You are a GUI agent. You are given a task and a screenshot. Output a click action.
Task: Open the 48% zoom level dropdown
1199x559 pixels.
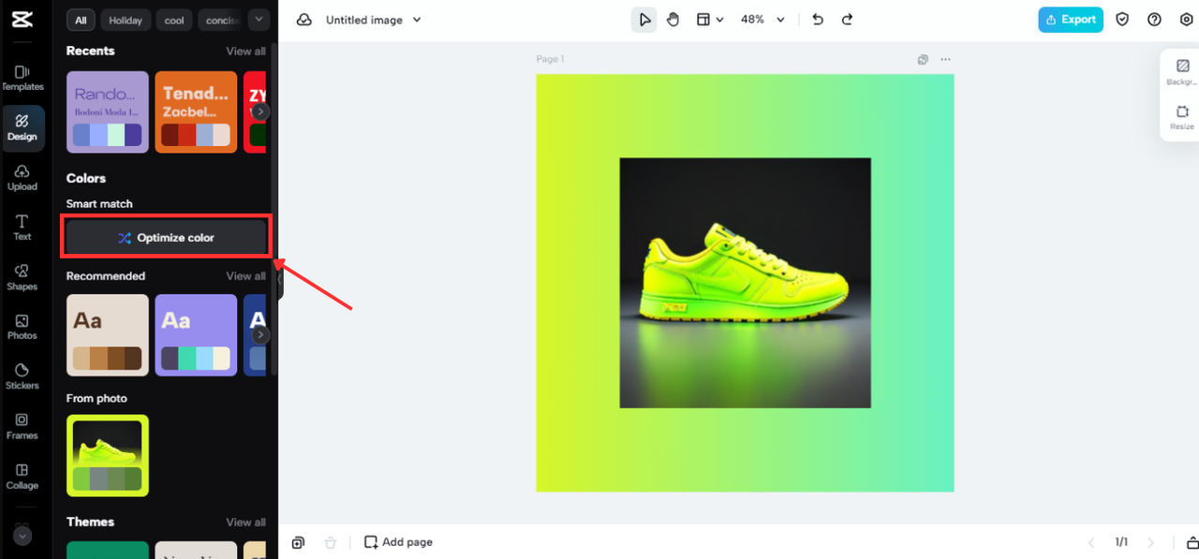(762, 20)
